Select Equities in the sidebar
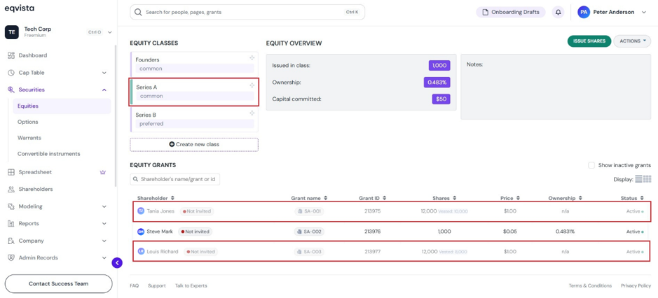658x298 pixels. [x=62, y=106]
